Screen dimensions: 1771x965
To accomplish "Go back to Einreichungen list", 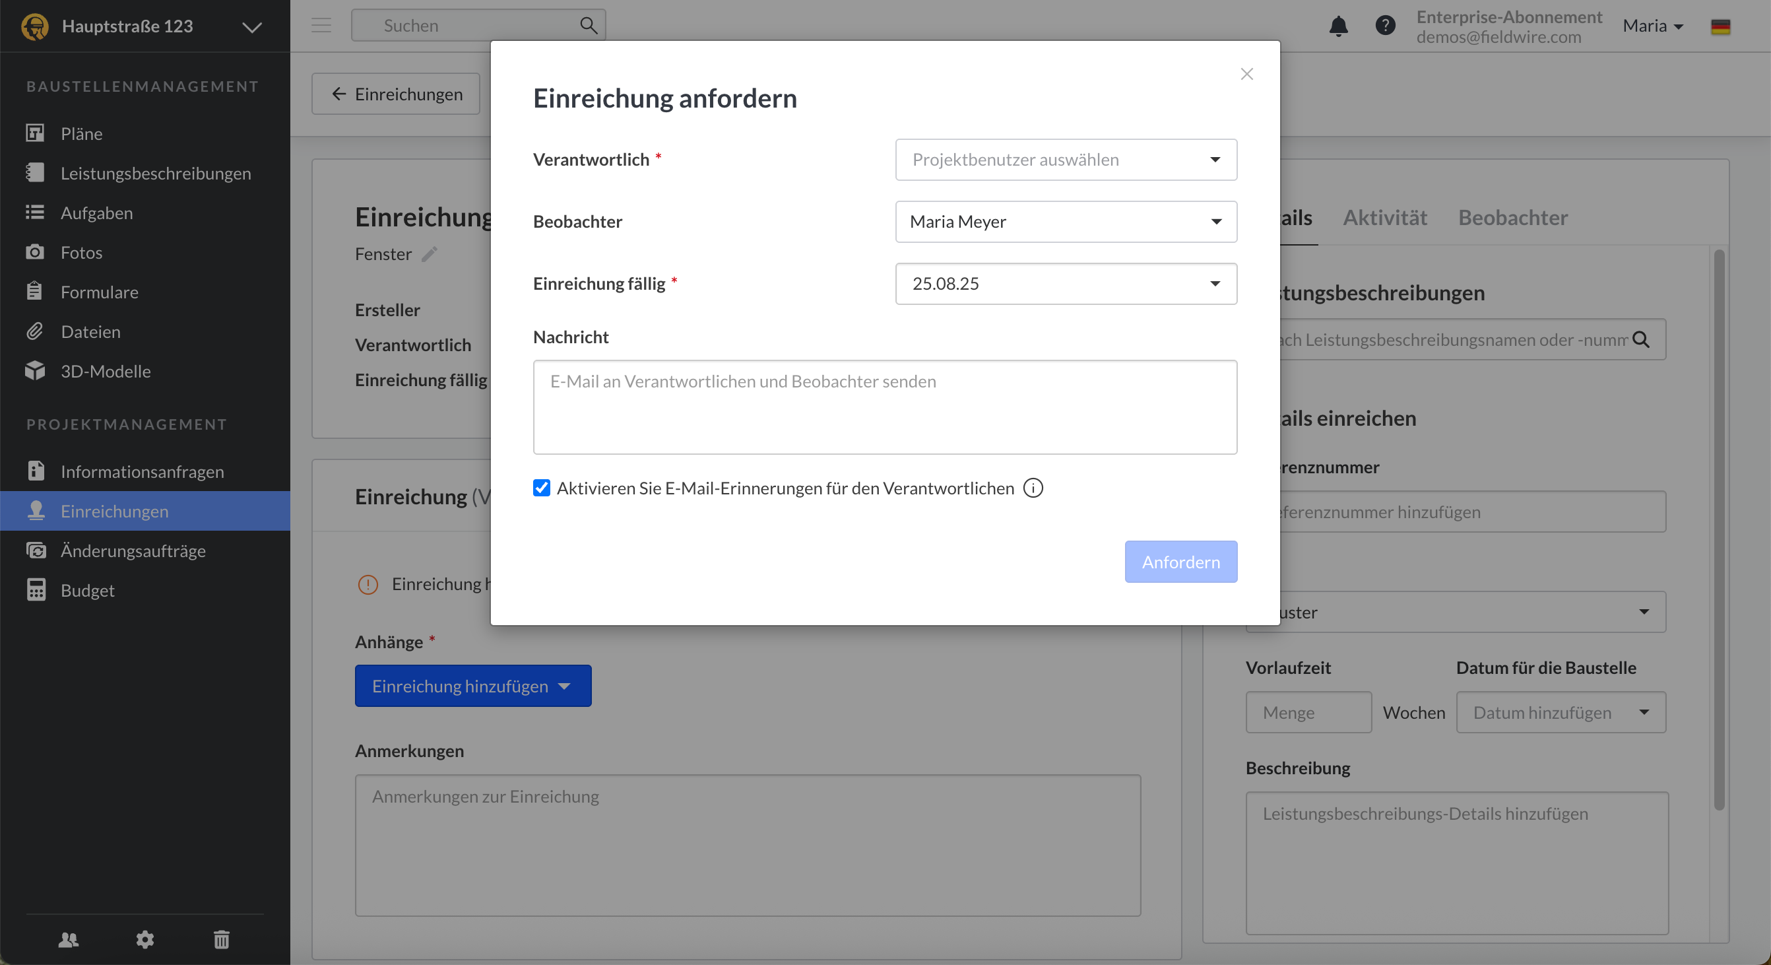I will click(x=396, y=94).
